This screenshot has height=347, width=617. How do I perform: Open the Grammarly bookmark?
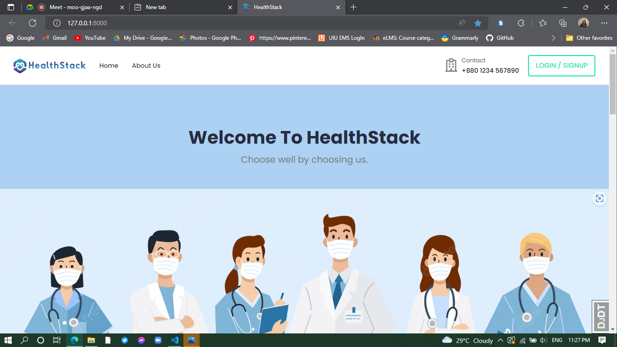459,38
